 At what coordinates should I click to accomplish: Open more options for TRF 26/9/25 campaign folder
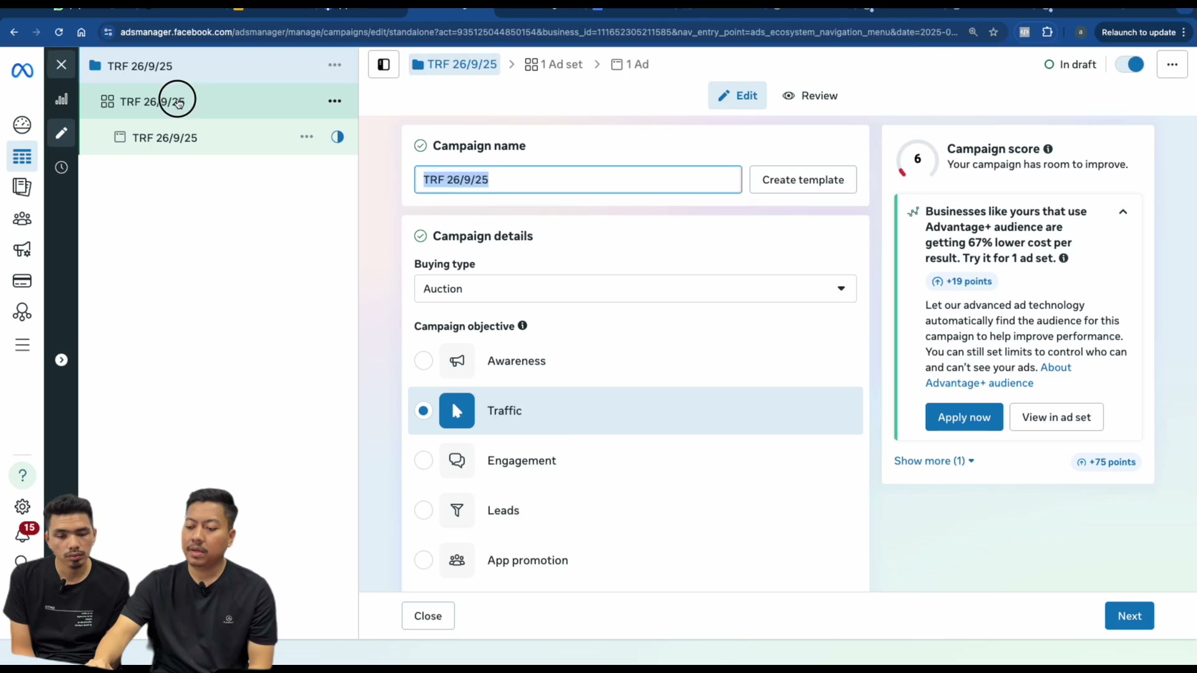pyautogui.click(x=335, y=65)
